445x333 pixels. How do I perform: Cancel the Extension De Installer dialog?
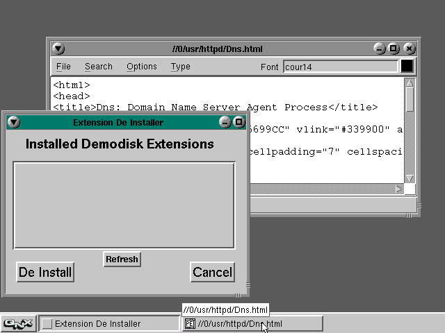click(x=213, y=272)
